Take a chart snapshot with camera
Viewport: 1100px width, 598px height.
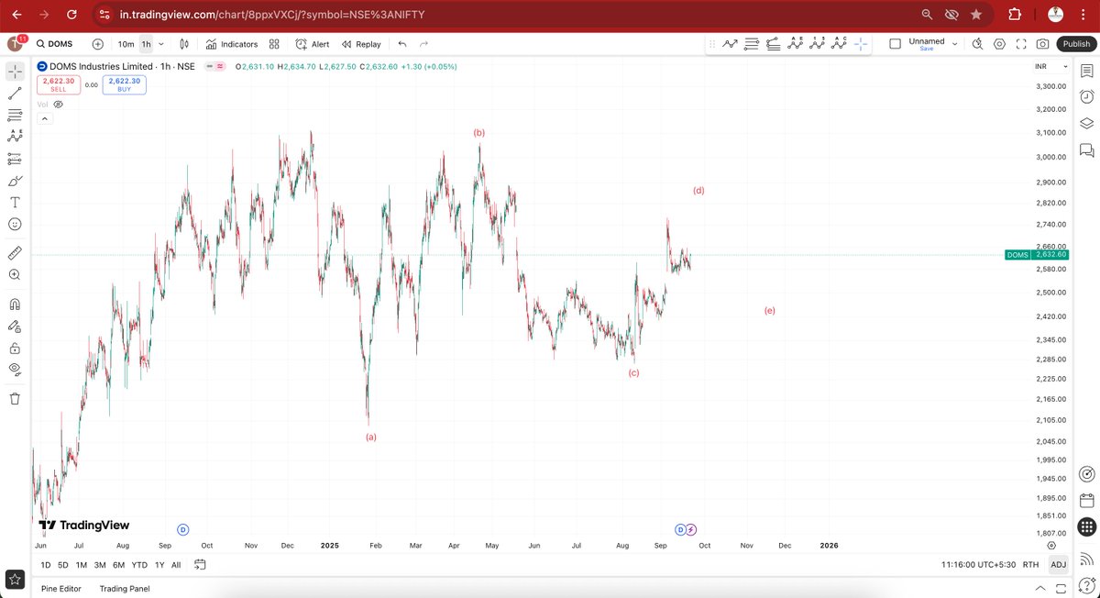(1043, 44)
